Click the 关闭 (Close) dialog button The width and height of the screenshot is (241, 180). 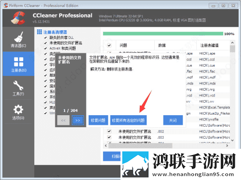(173, 120)
